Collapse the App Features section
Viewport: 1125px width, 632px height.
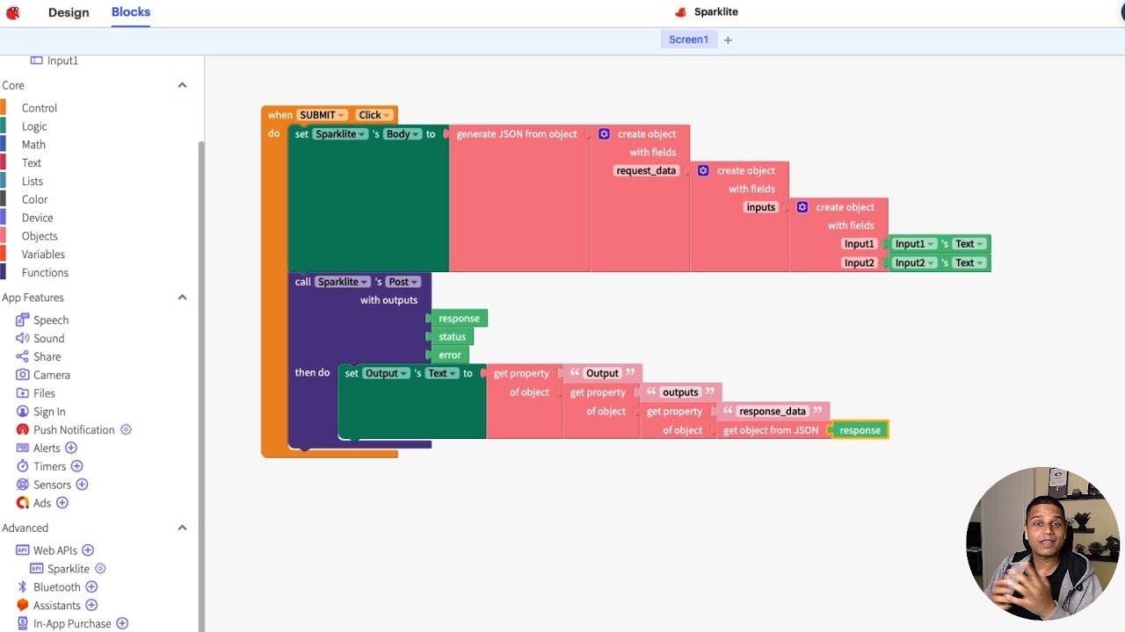pos(182,298)
